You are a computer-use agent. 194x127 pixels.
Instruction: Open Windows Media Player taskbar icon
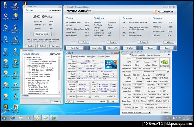(x=29, y=118)
